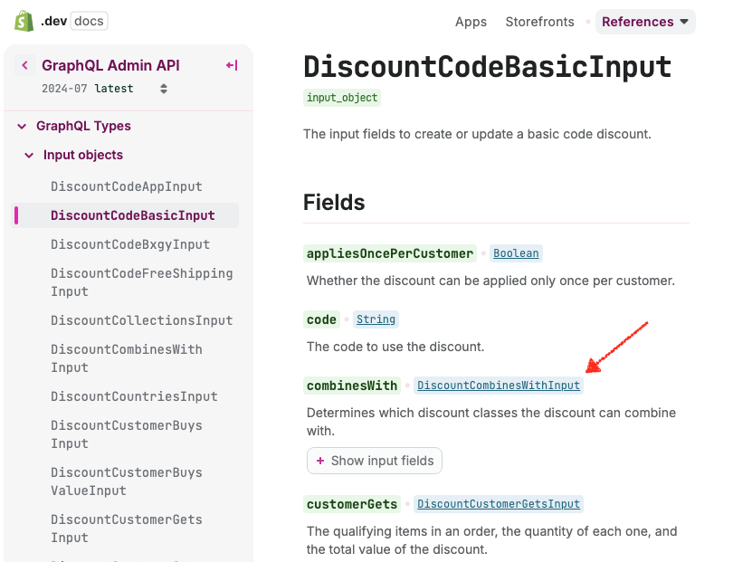Select DiscountCodeAppInput in the sidebar
Screen dimensions: 733x562
[126, 186]
